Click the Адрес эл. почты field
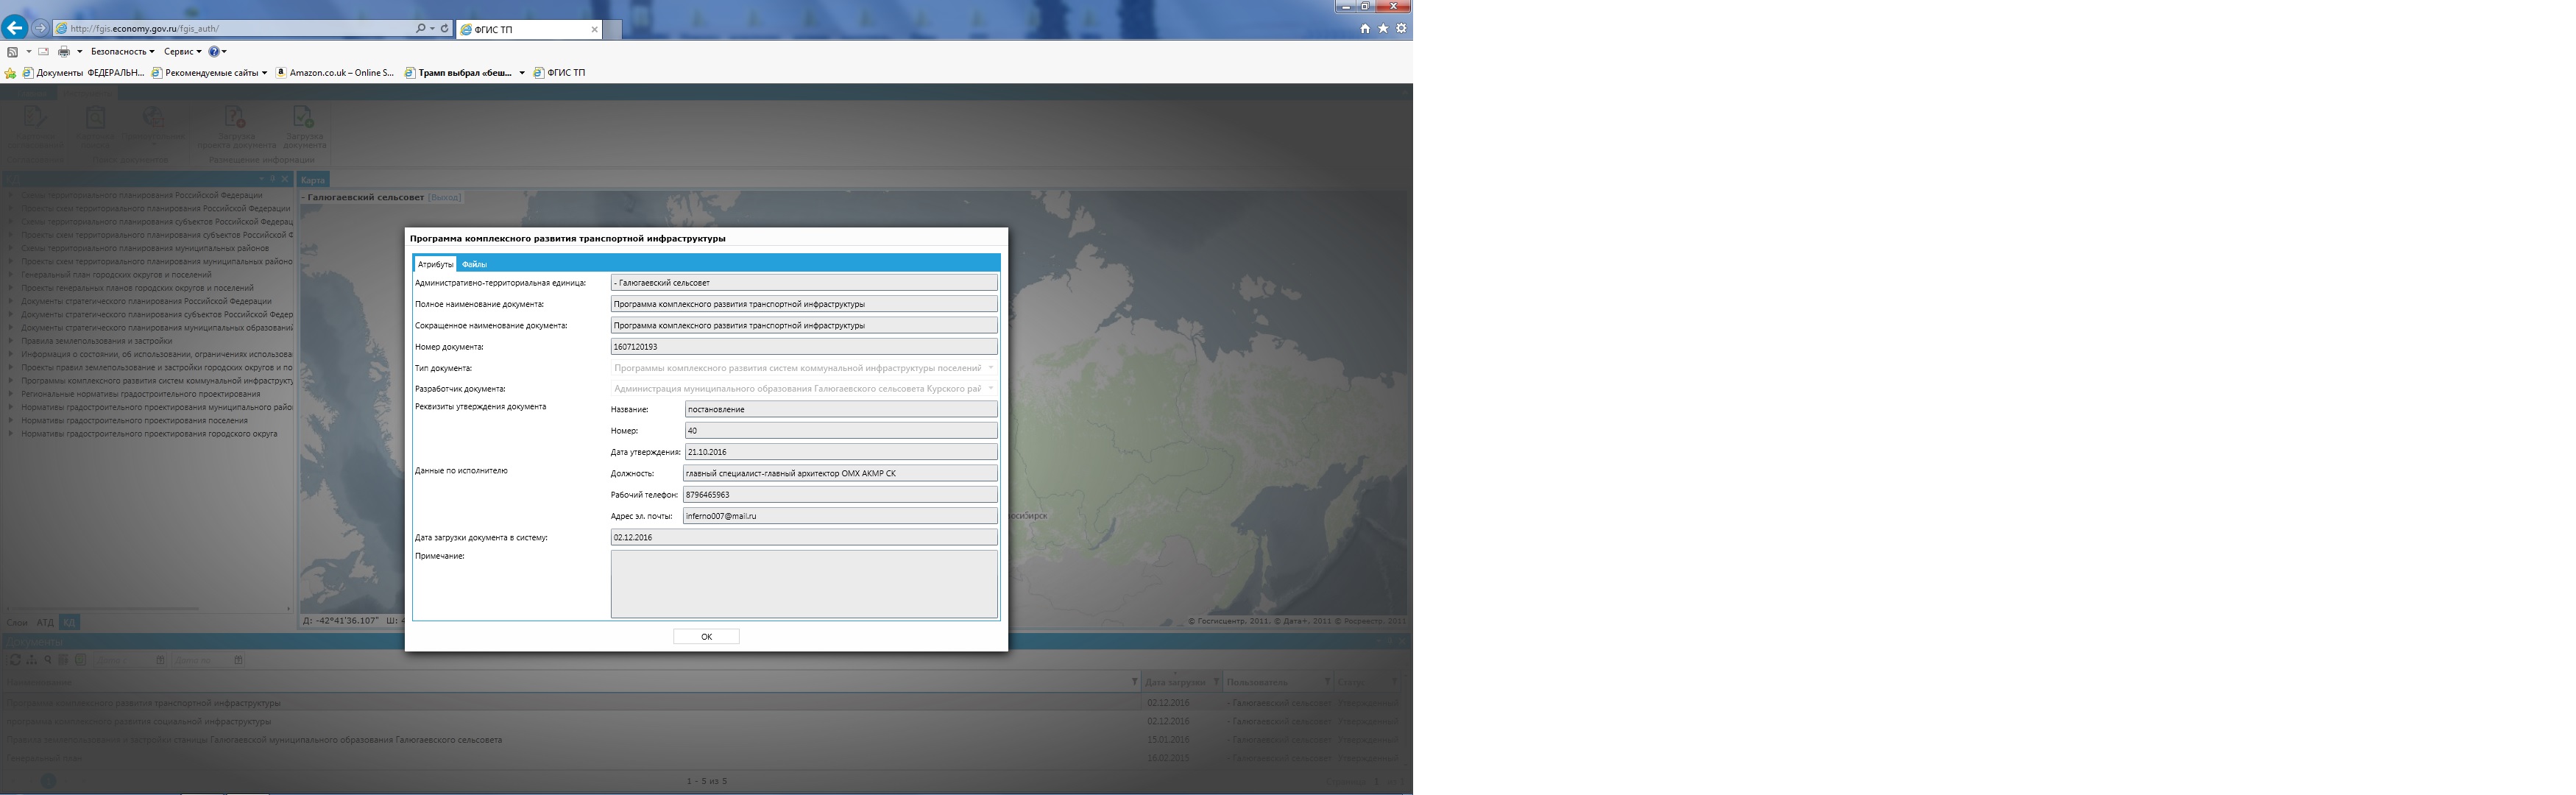Viewport: 2576px width, 795px height. (840, 516)
